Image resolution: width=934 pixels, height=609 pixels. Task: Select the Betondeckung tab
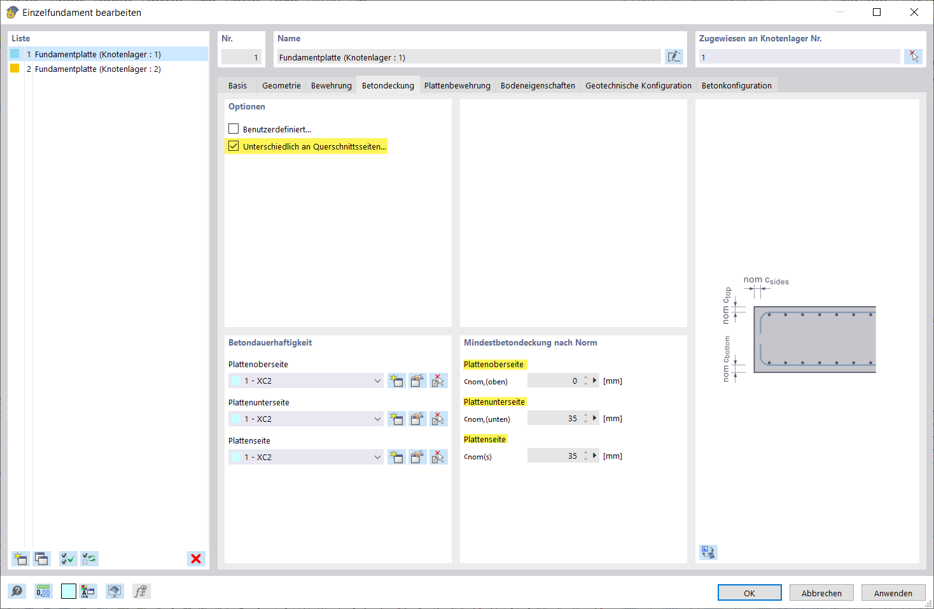tap(387, 85)
